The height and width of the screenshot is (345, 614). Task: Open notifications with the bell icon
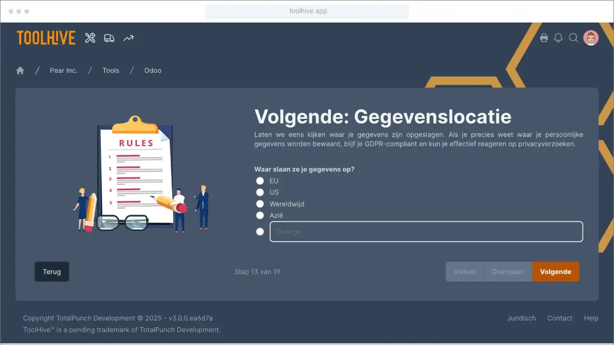click(x=558, y=37)
